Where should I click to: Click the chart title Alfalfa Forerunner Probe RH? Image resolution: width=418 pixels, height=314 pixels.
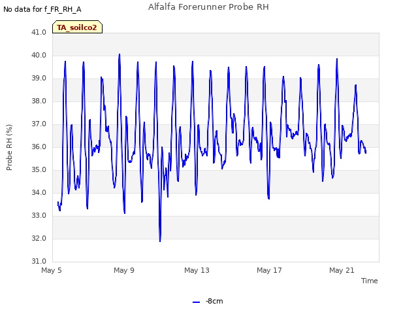pos(208,7)
